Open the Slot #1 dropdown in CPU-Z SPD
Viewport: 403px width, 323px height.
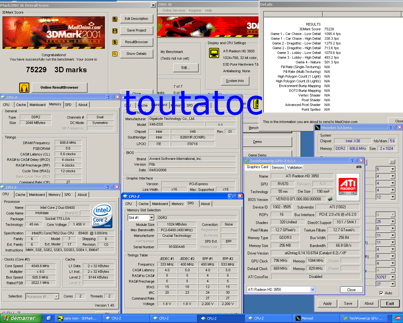(152, 218)
